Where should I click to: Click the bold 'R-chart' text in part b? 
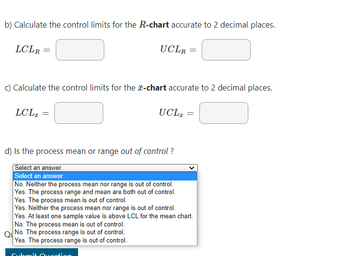point(154,25)
